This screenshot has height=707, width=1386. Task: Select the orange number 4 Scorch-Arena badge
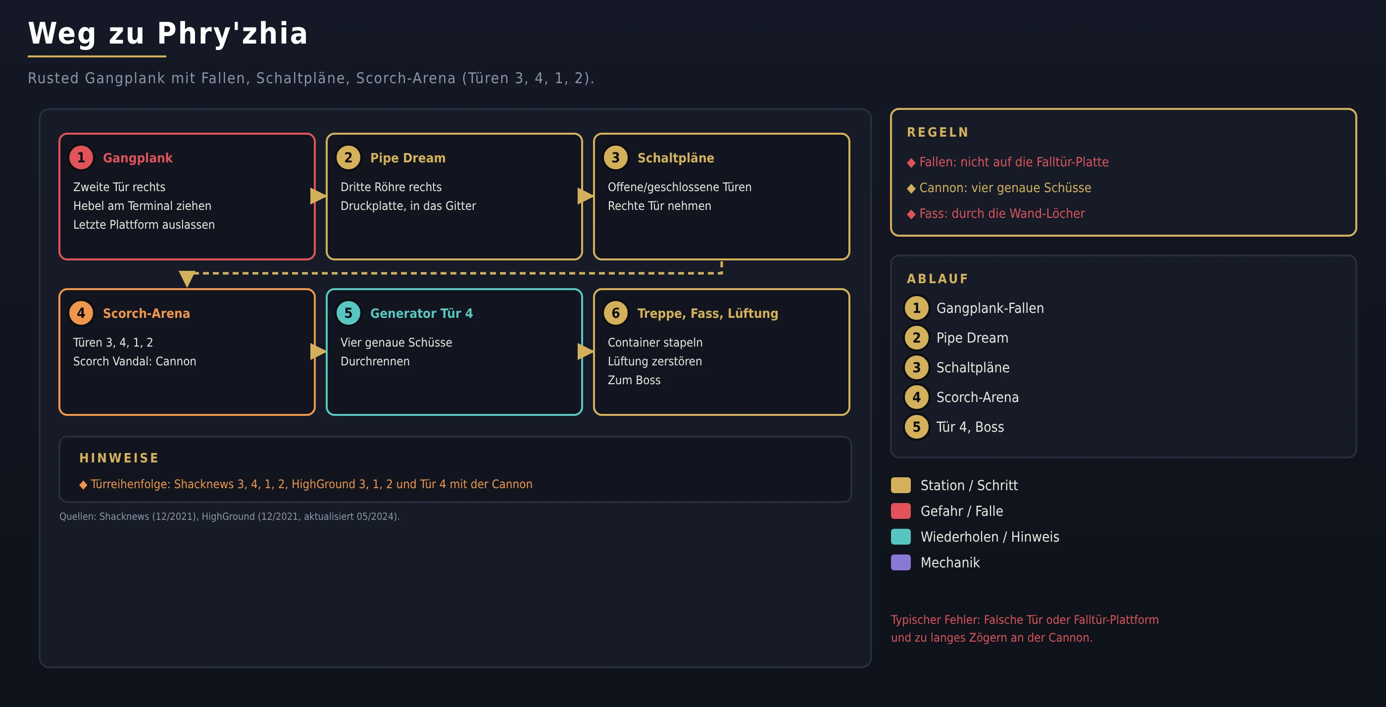tap(81, 313)
